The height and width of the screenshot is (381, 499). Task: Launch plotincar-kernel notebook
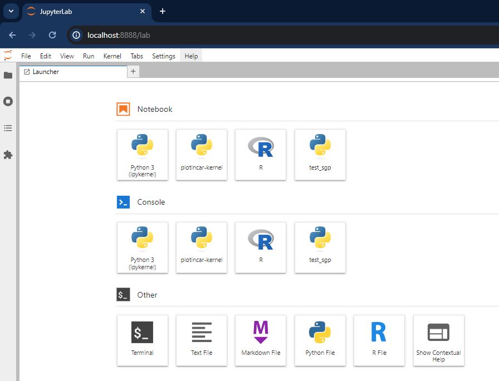click(202, 155)
